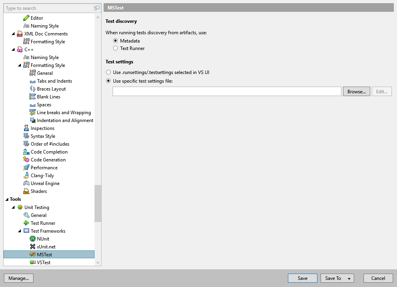Click the Braces Layout icon
Image resolution: width=397 pixels, height=287 pixels.
(x=33, y=89)
